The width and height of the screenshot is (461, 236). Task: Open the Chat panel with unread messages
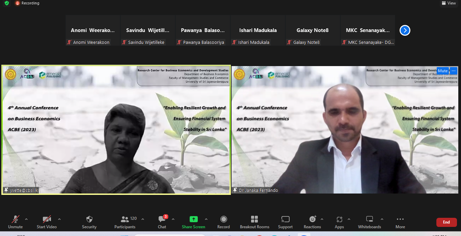coord(162,222)
